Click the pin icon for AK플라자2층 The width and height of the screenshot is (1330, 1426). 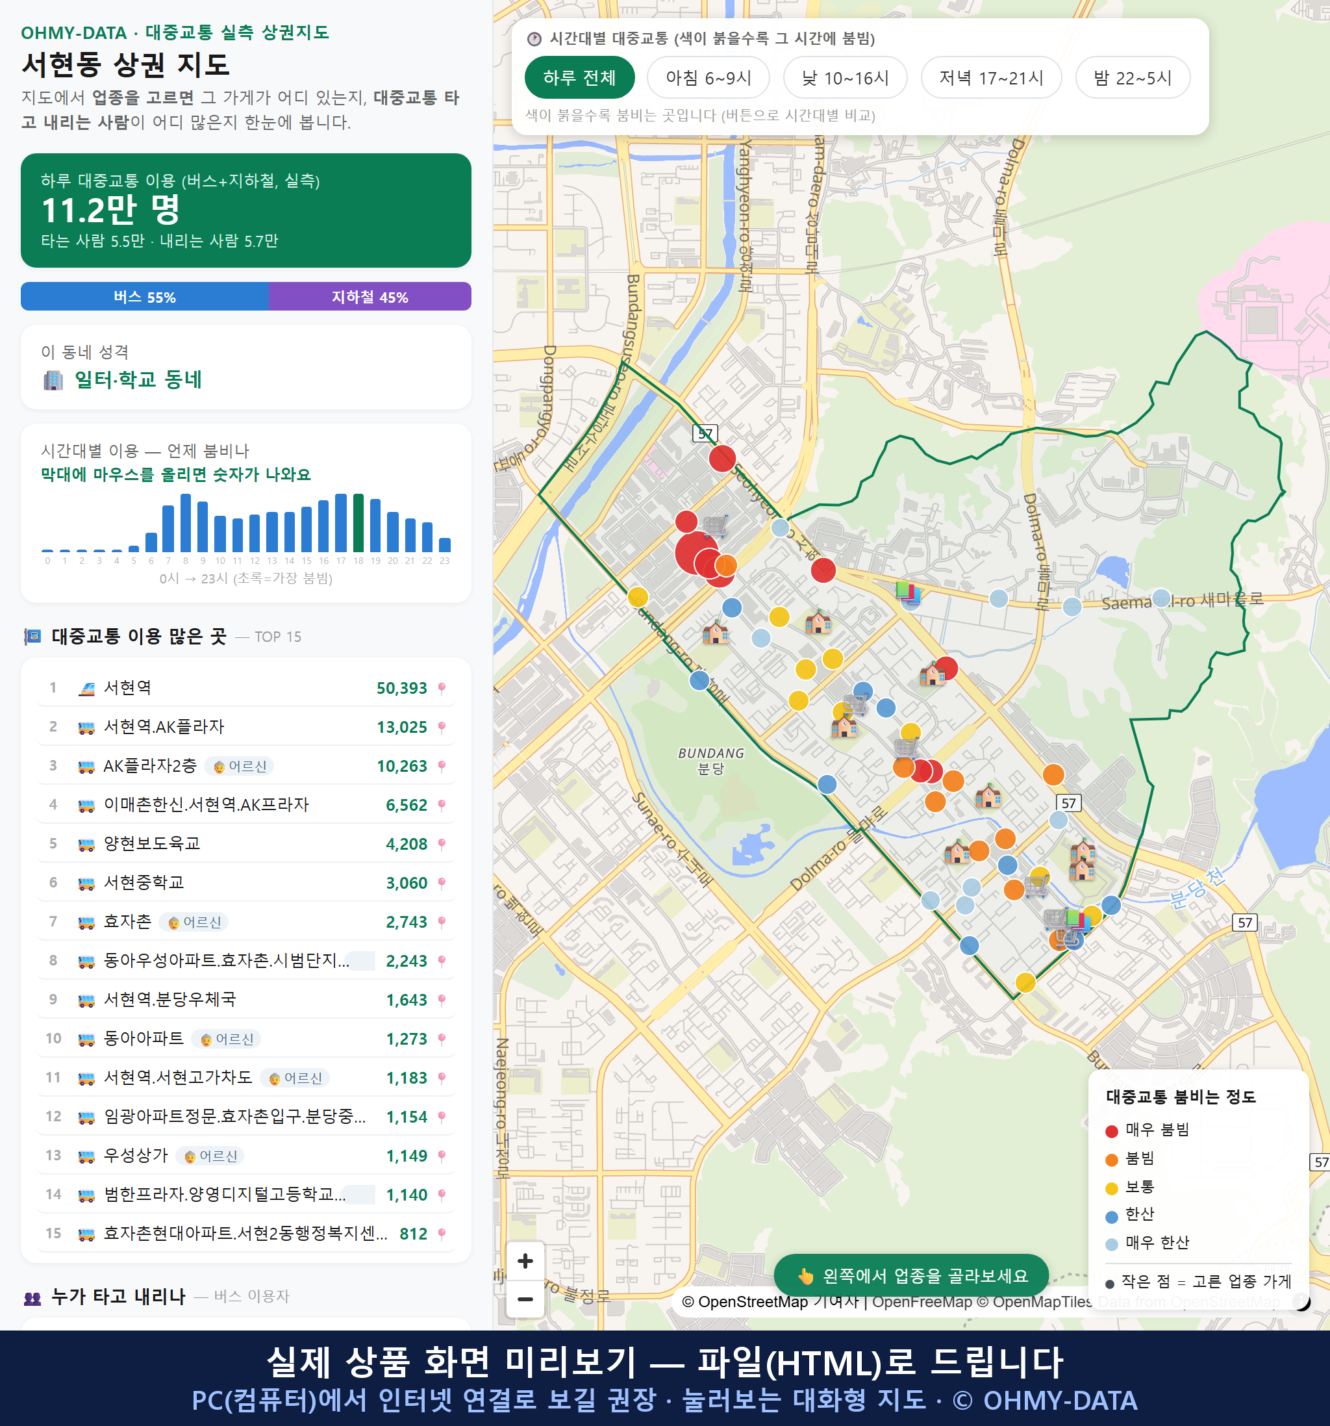[442, 766]
